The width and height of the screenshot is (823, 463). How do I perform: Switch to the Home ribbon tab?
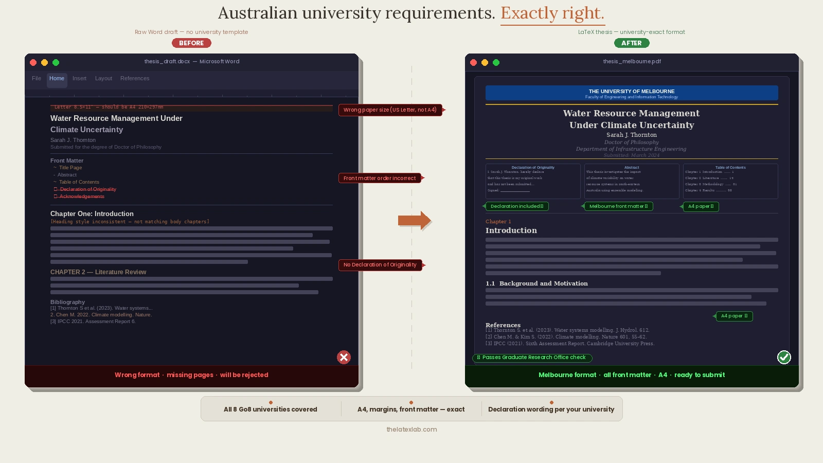[x=57, y=79]
